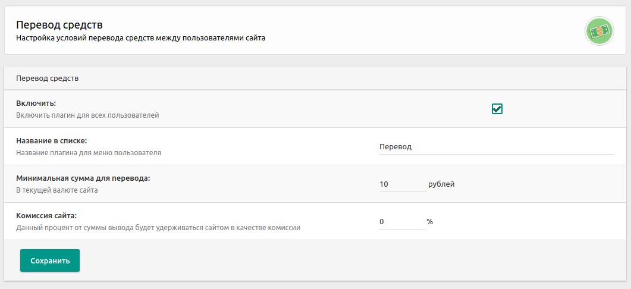Click hint 'В текущей валюте сайта'
The width and height of the screenshot is (631, 289).
(x=56, y=190)
